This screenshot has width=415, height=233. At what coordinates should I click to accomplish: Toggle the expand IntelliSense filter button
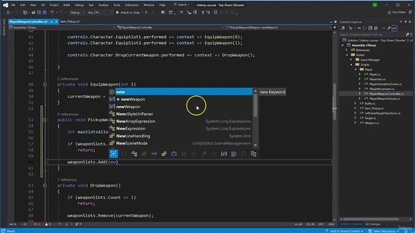point(113,154)
